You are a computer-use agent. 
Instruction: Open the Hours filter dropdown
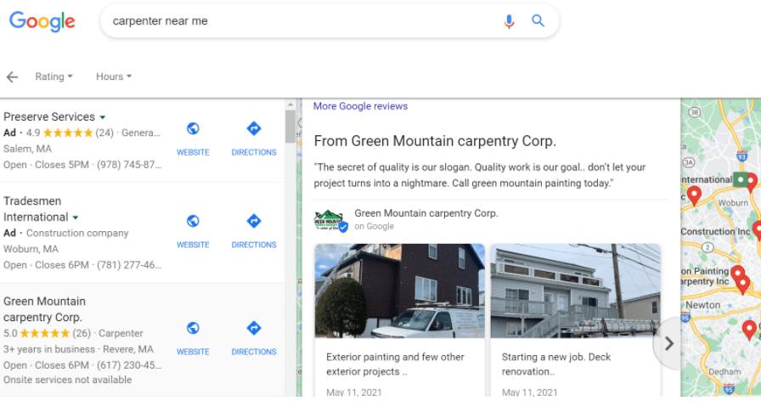coord(114,76)
